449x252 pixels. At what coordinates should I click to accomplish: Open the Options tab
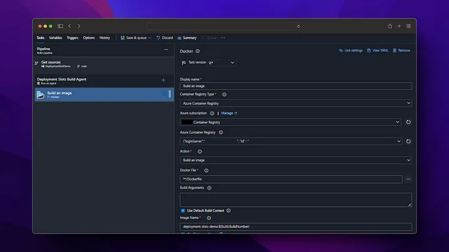tap(89, 38)
